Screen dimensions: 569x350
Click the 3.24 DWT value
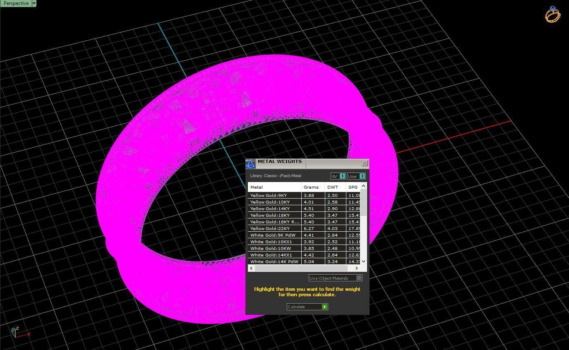332,261
